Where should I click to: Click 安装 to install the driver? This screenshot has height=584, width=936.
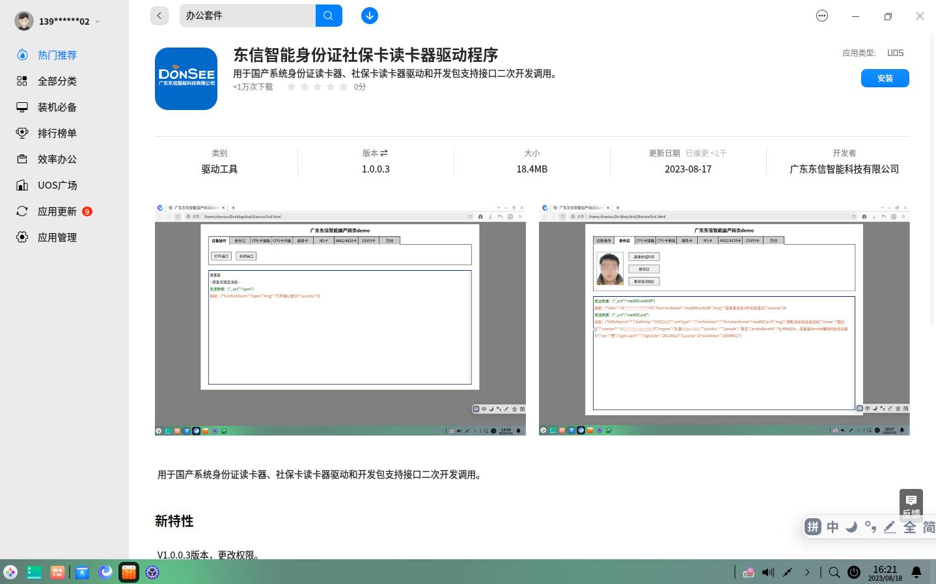pyautogui.click(x=885, y=77)
